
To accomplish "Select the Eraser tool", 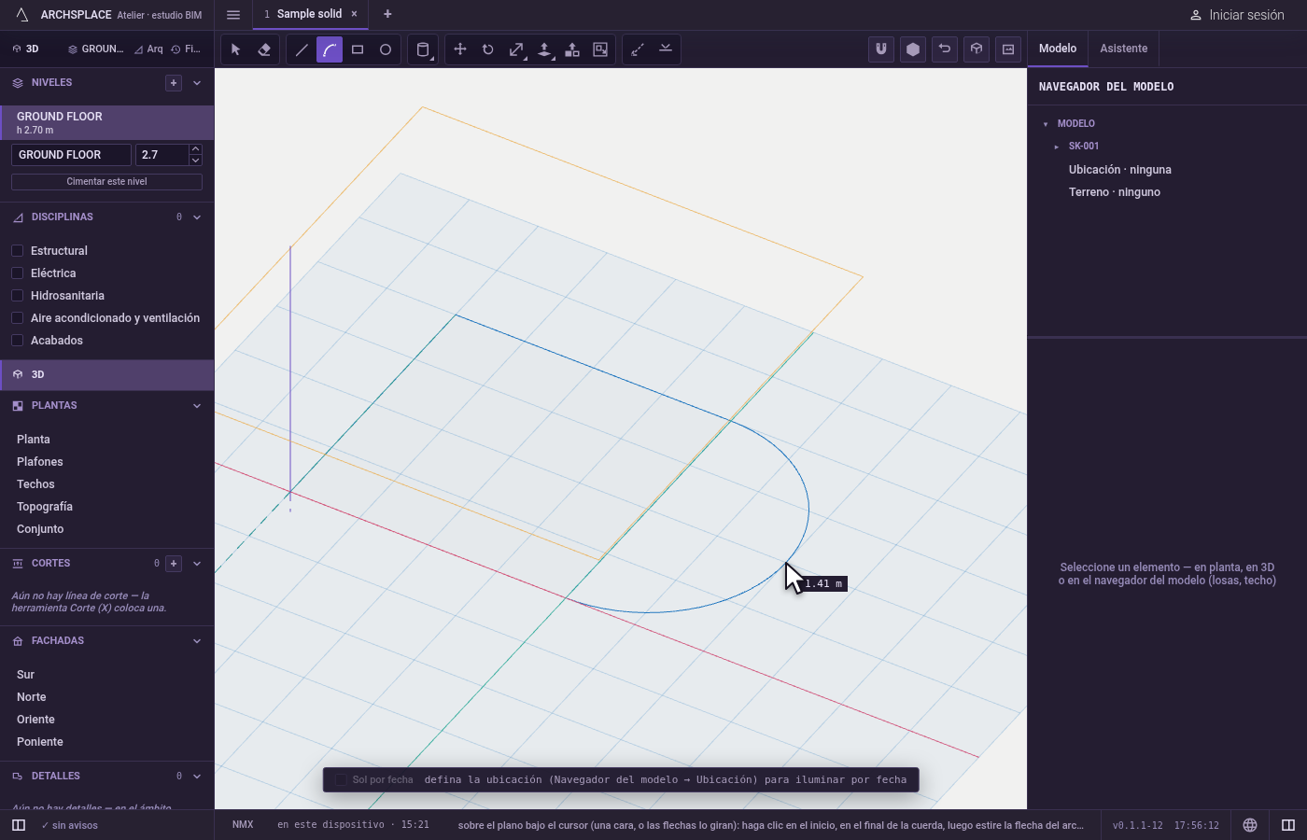I will click(264, 49).
